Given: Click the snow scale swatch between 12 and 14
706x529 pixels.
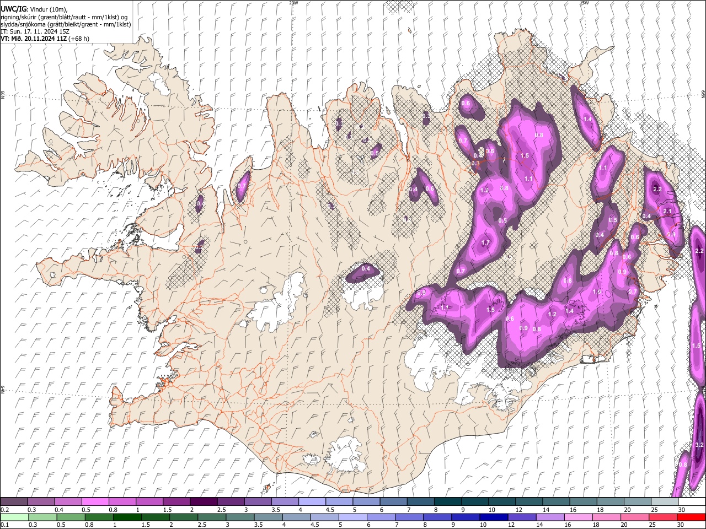Looking at the screenshot, I should point(529,501).
